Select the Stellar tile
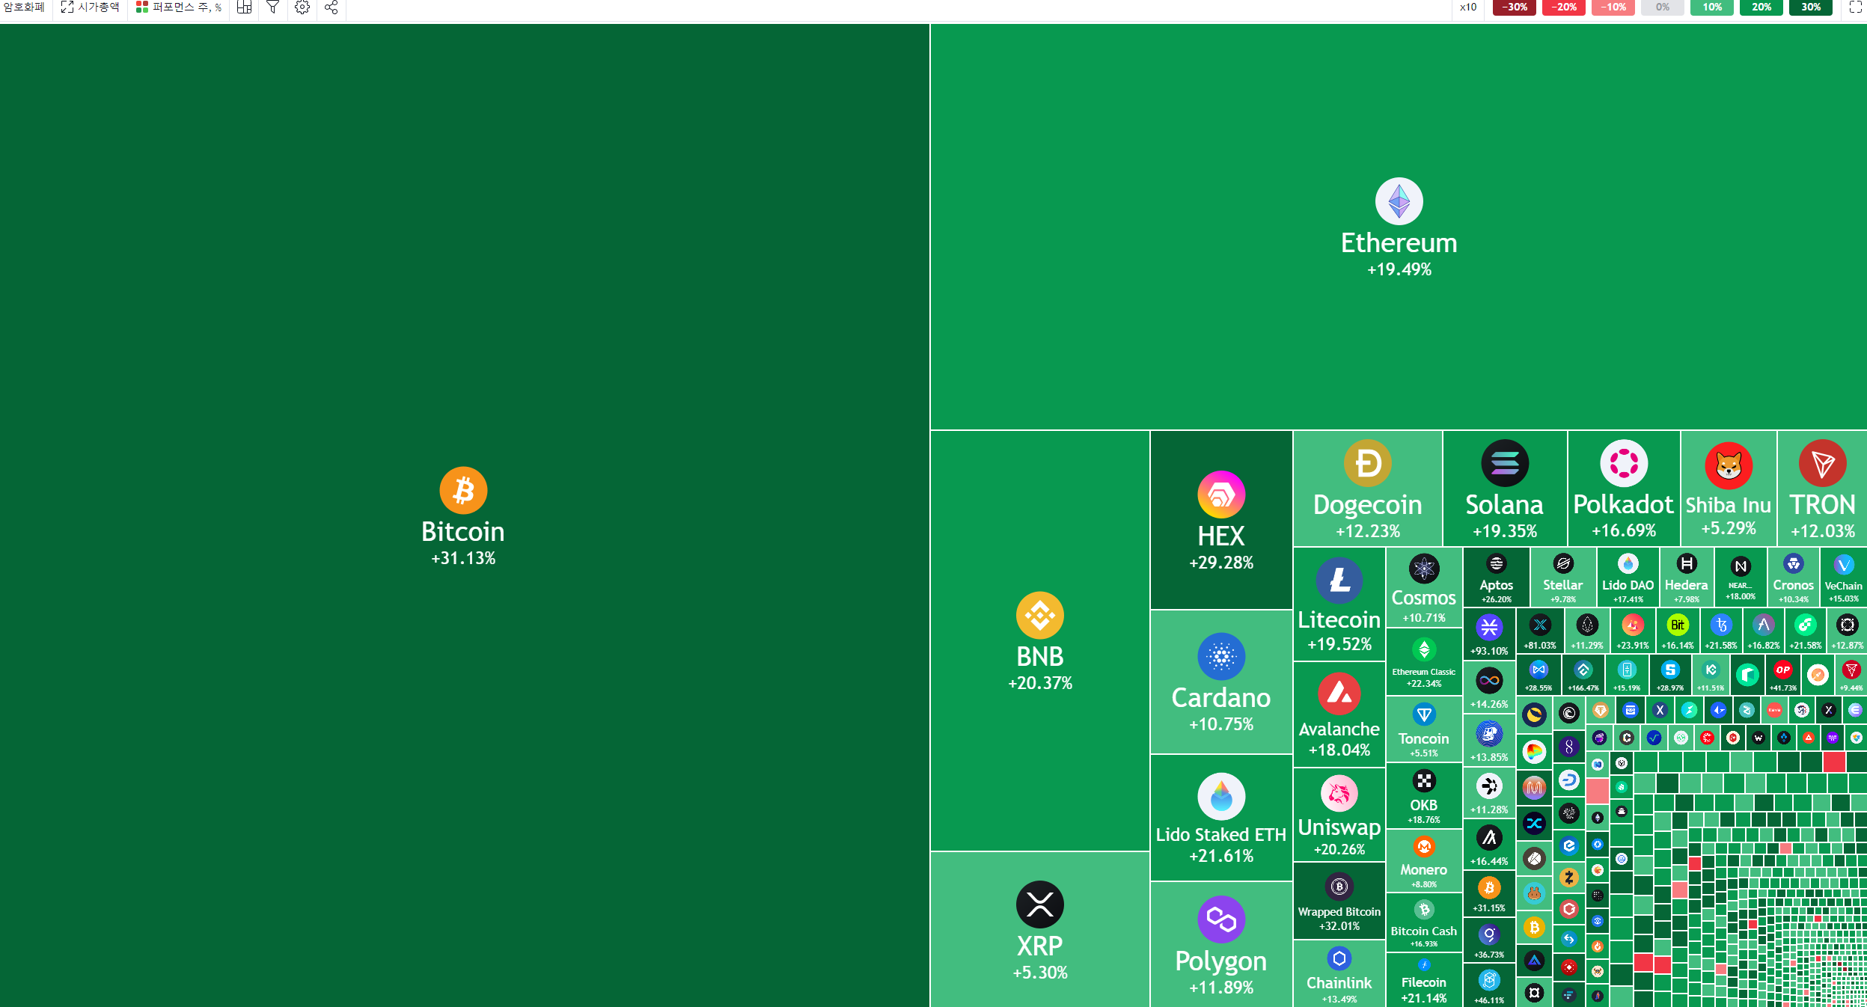1867x1007 pixels. pyautogui.click(x=1563, y=577)
